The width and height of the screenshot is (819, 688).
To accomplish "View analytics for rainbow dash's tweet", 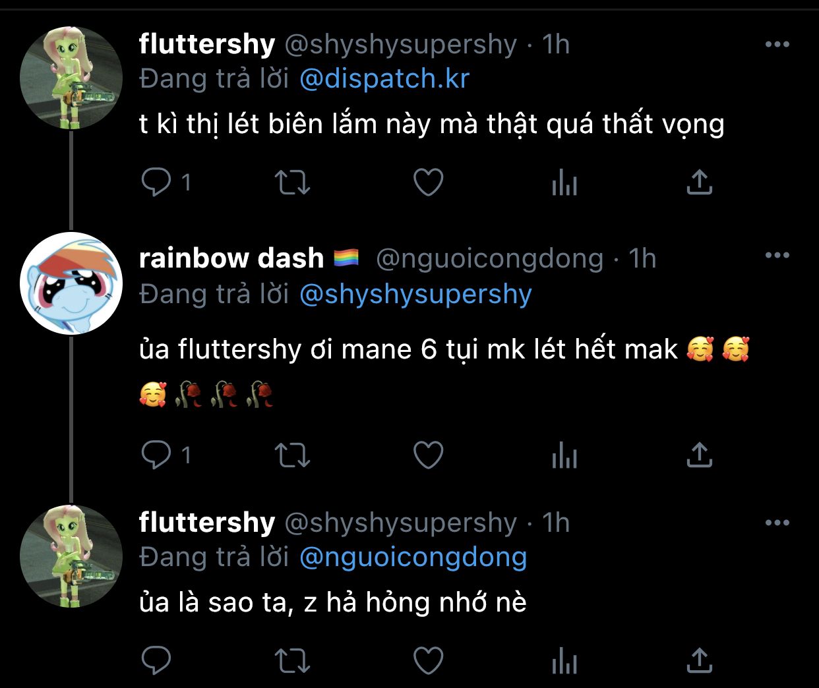I will click(x=564, y=455).
